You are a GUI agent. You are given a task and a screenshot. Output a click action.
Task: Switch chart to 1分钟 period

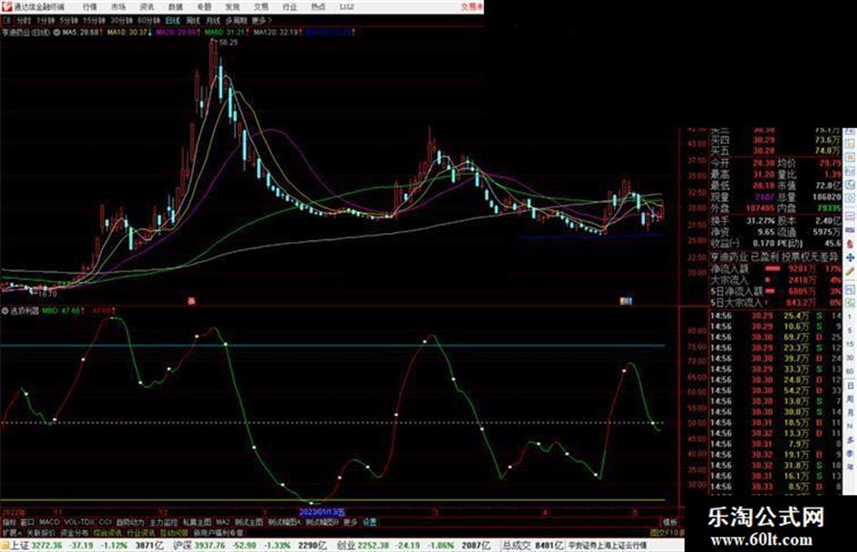(x=45, y=21)
